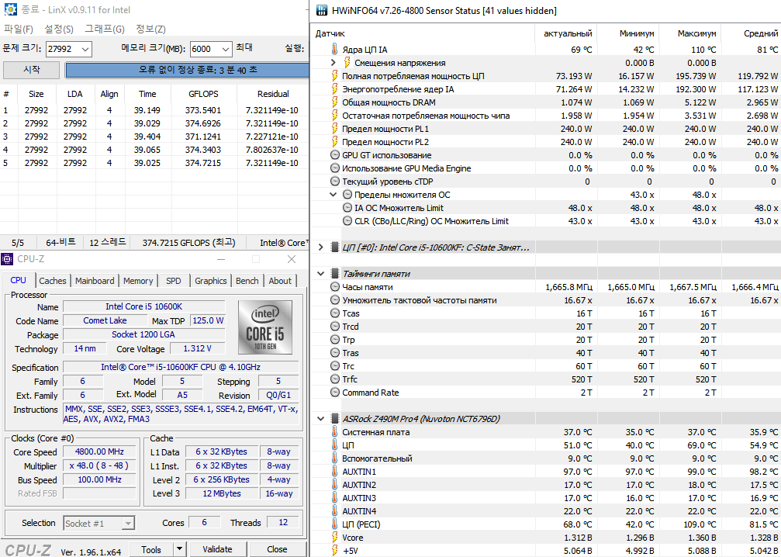
Task: Click the Core Voltage 1.312 V field
Action: pyautogui.click(x=197, y=348)
